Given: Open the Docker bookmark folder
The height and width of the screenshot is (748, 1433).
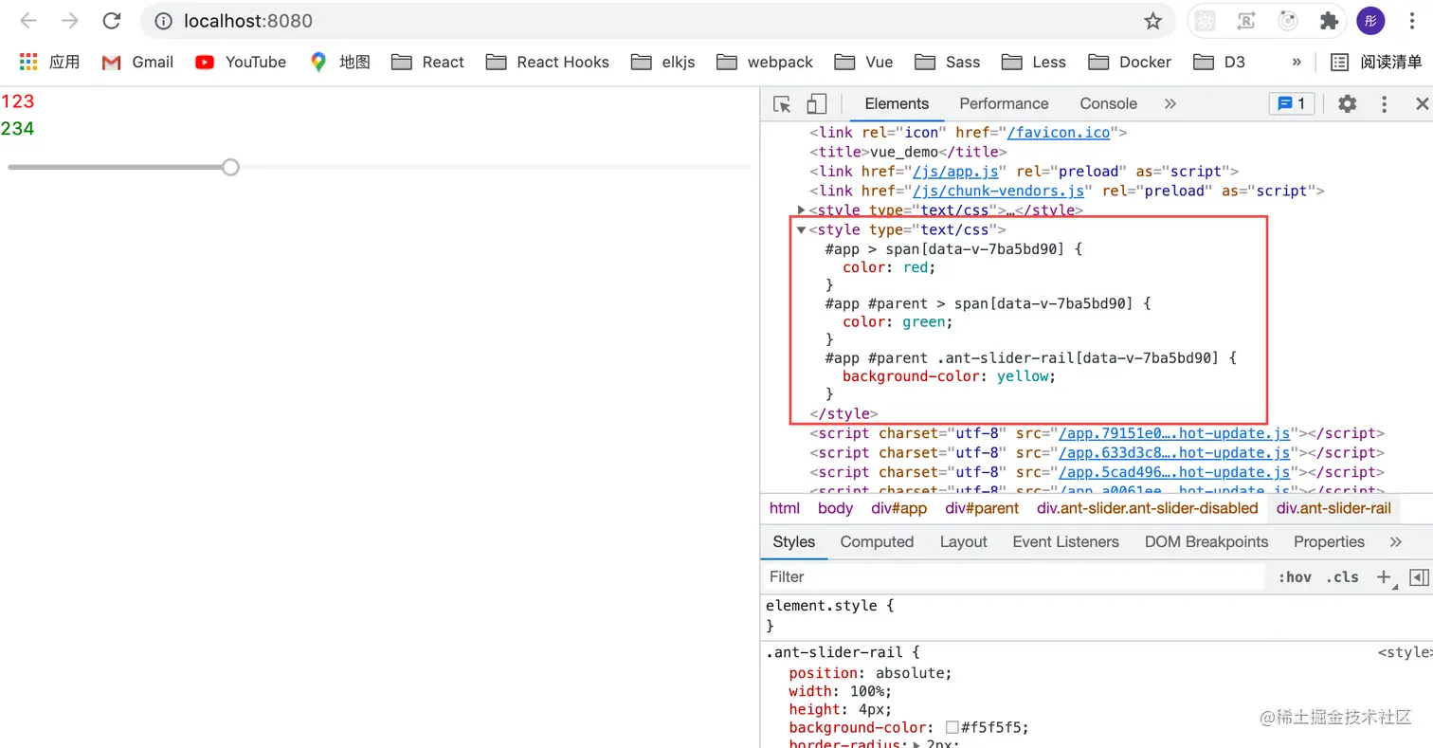Looking at the screenshot, I should (x=1131, y=62).
